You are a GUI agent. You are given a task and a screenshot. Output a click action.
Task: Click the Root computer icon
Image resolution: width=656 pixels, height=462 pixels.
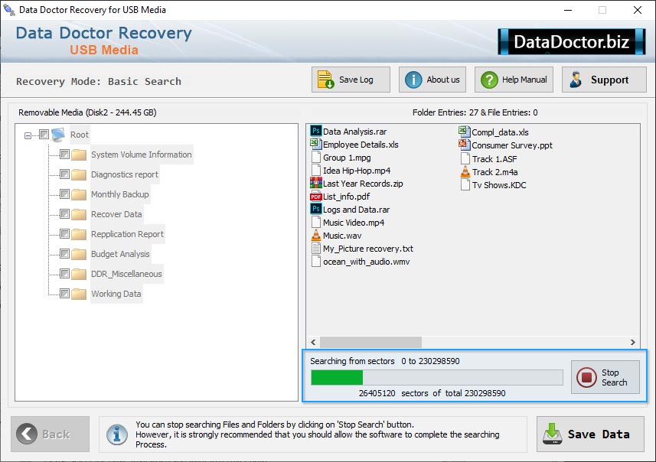59,135
